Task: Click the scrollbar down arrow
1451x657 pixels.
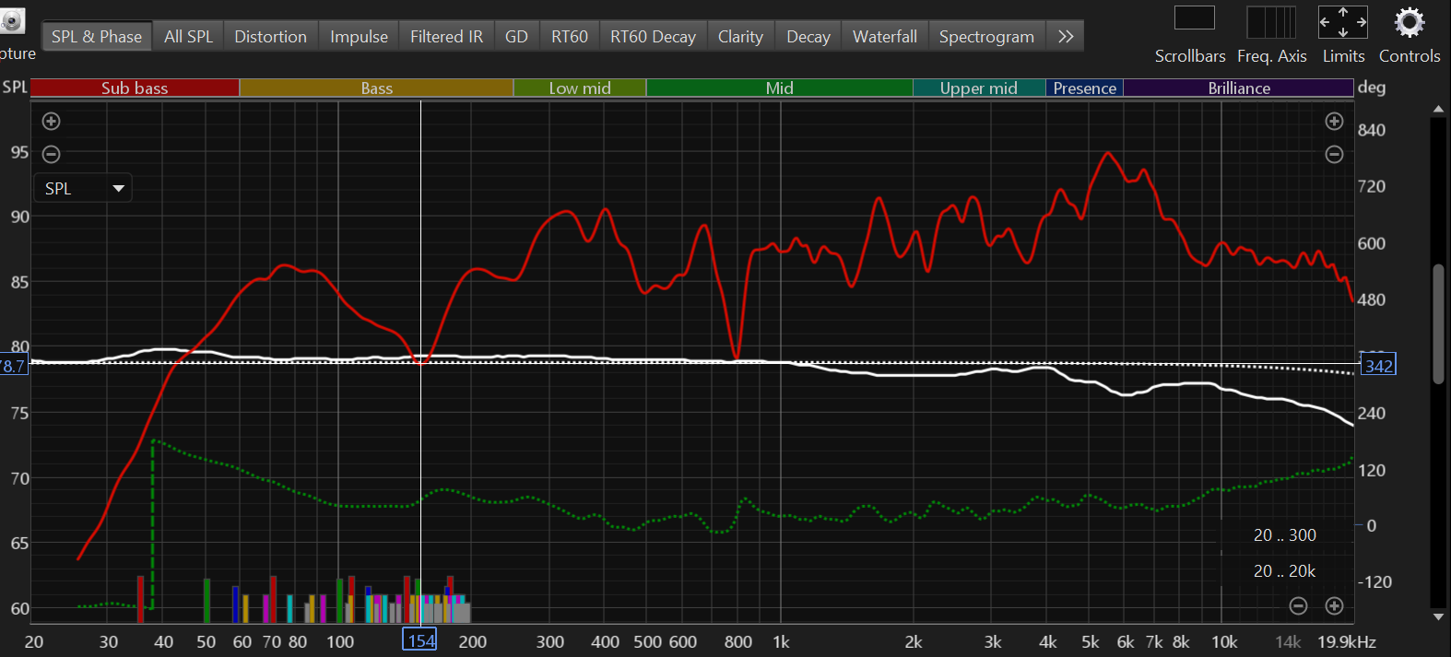Action: pos(1438,616)
